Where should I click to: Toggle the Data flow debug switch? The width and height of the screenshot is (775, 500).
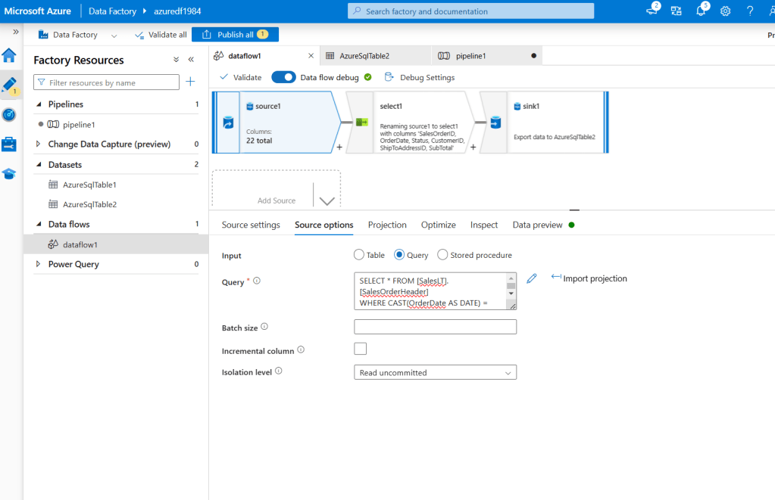(x=283, y=77)
